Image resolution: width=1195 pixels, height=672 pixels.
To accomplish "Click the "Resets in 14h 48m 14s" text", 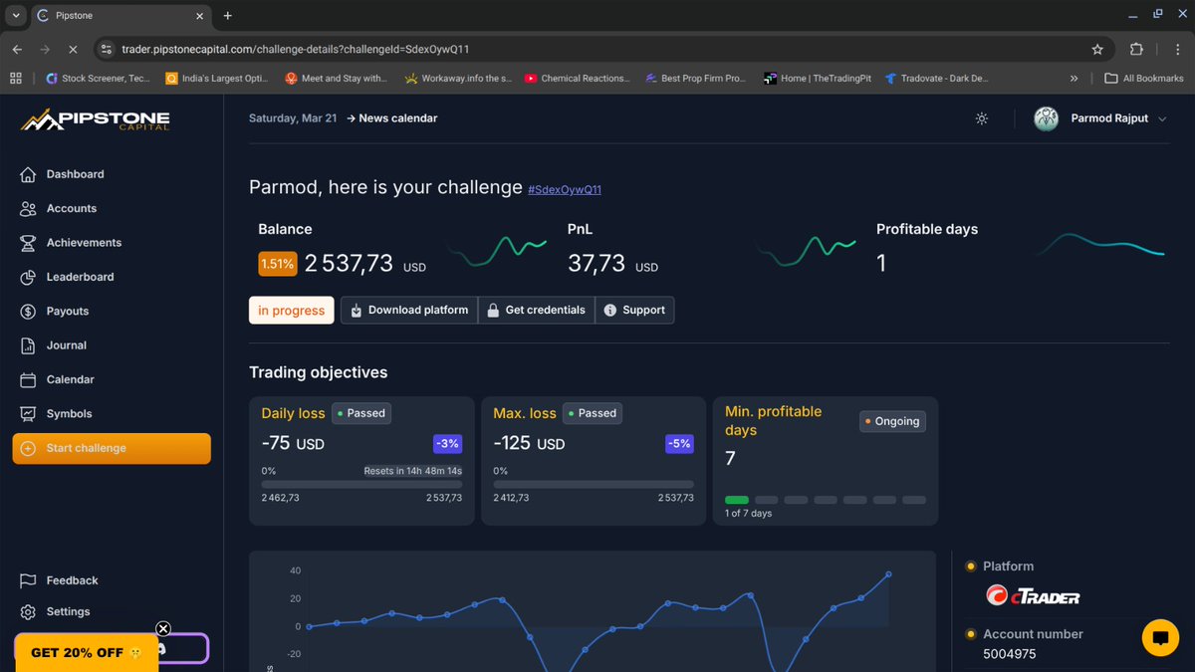I will click(x=413, y=471).
